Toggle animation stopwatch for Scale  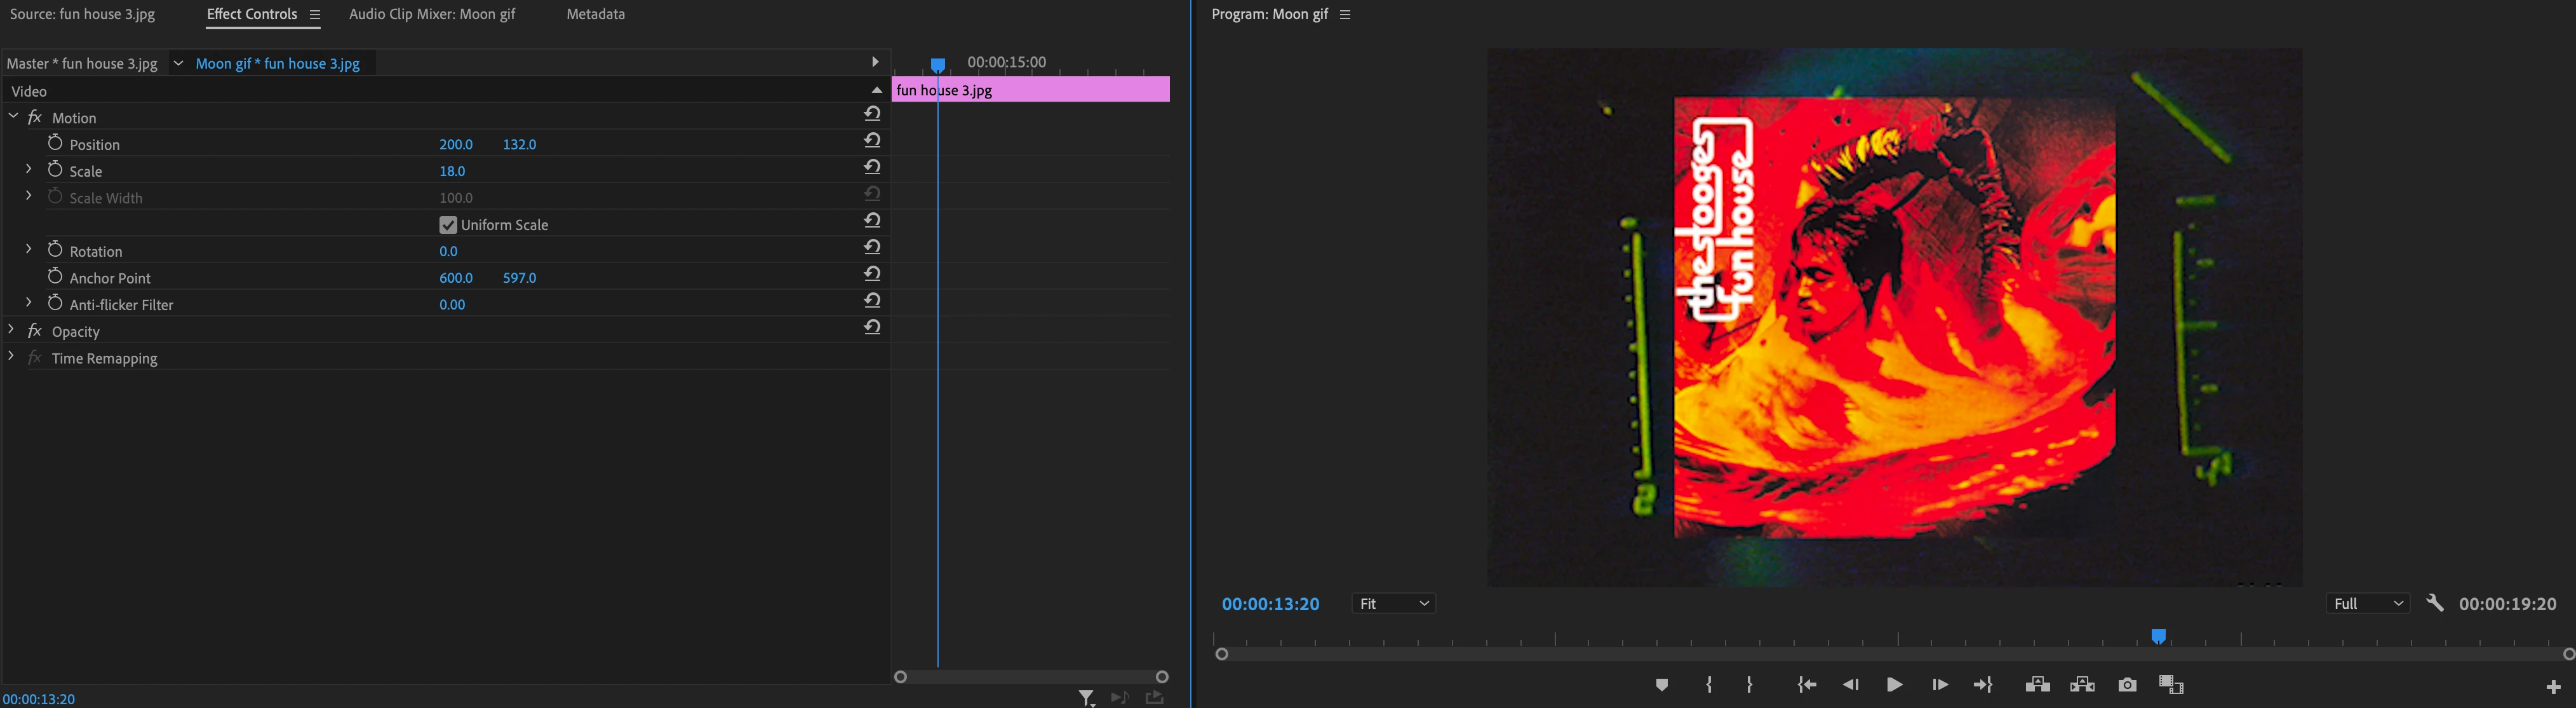[x=55, y=169]
